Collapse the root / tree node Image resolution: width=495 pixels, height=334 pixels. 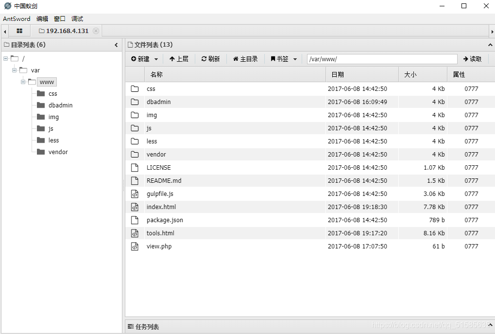point(6,58)
